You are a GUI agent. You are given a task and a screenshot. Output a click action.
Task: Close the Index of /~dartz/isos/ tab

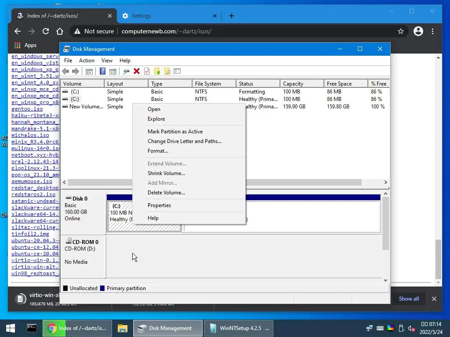pyautogui.click(x=109, y=16)
